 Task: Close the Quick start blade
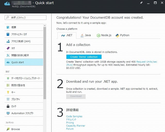click(x=162, y=3)
